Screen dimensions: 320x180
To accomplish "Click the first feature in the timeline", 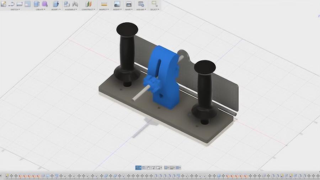I will pyautogui.click(x=7, y=176).
